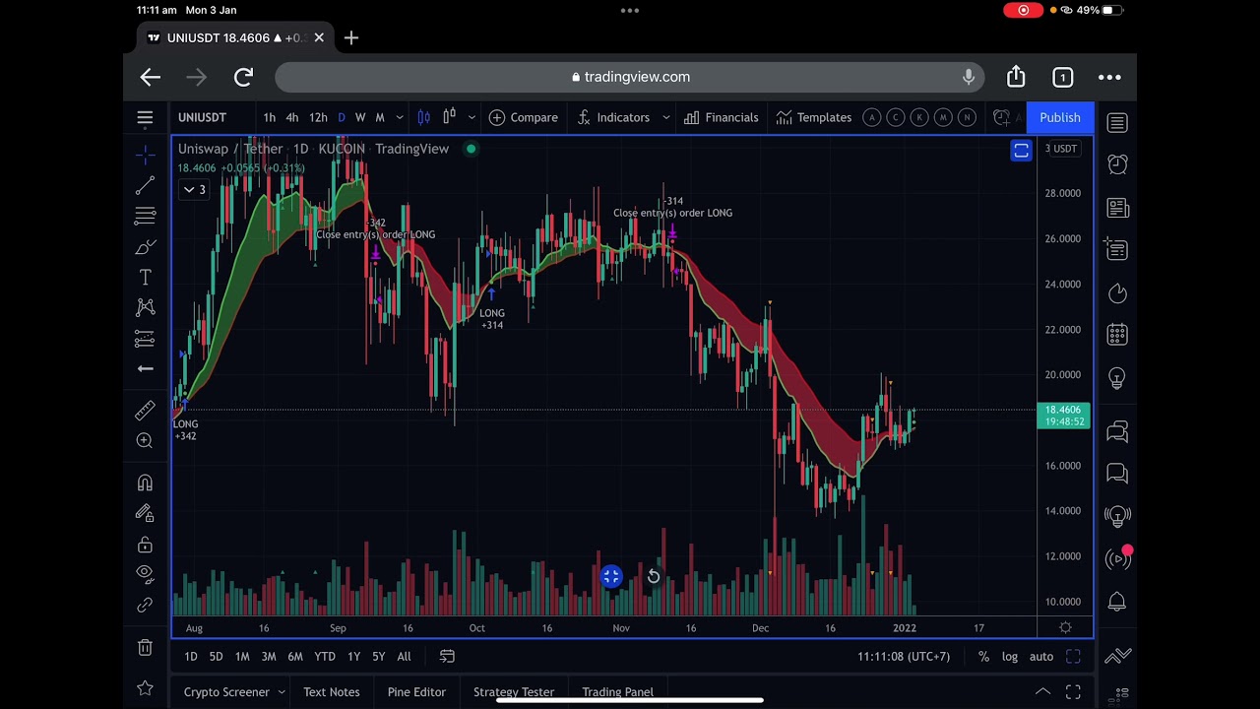
Task: Select the trend line drawing tool
Action: coord(145,185)
